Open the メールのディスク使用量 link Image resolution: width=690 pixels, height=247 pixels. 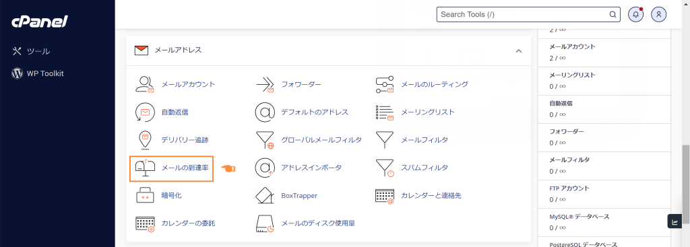click(x=318, y=223)
